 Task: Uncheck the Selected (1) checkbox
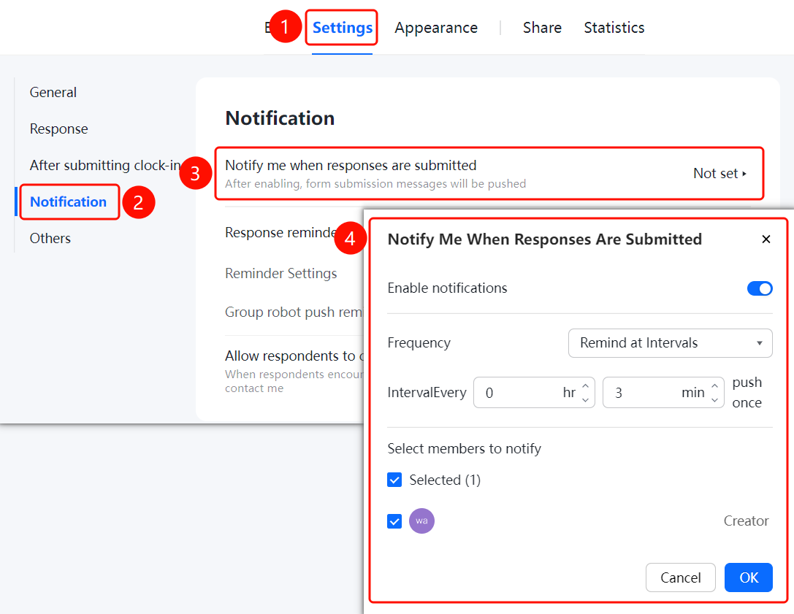pos(394,480)
